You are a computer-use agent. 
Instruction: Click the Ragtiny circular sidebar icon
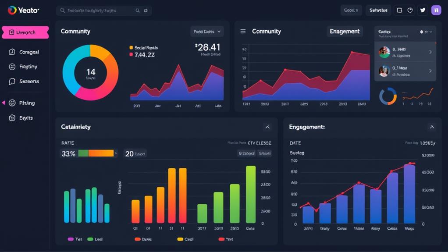12,67
